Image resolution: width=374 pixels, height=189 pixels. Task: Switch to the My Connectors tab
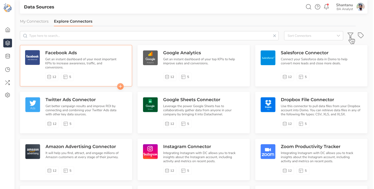tap(34, 21)
